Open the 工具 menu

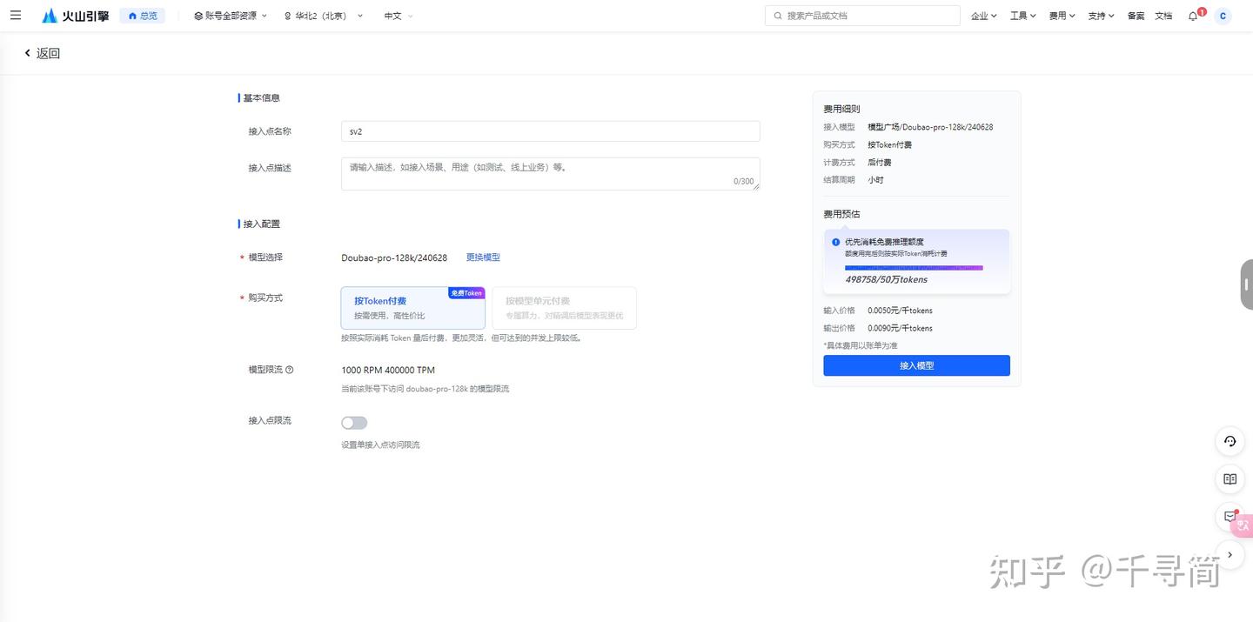pyautogui.click(x=1023, y=16)
